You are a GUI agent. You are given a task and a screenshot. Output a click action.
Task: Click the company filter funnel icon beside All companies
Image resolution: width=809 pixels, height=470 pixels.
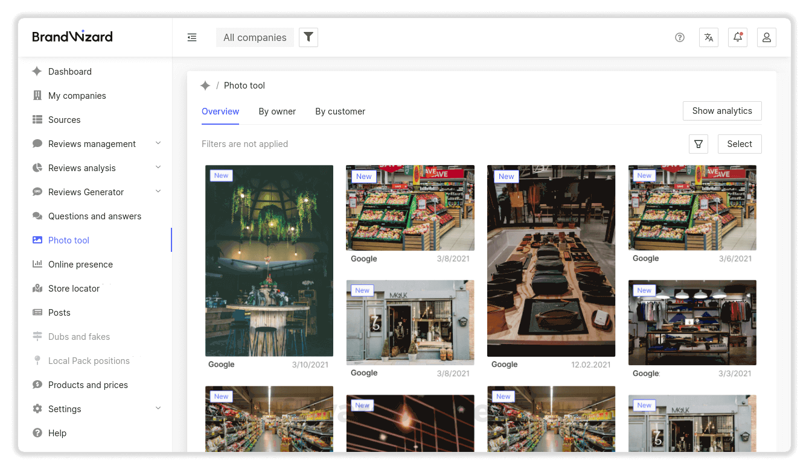pyautogui.click(x=308, y=37)
